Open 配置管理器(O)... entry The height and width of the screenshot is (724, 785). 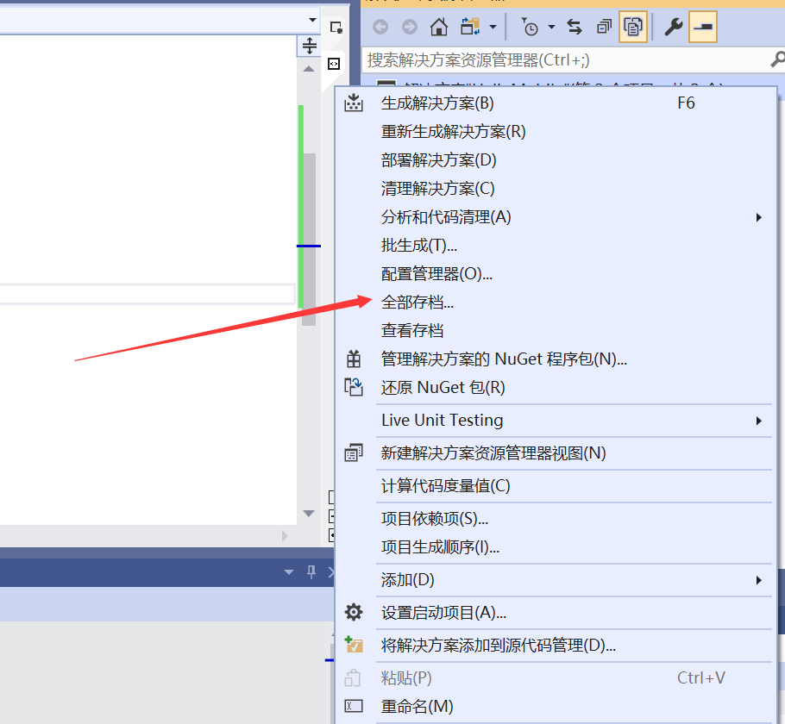556,274
